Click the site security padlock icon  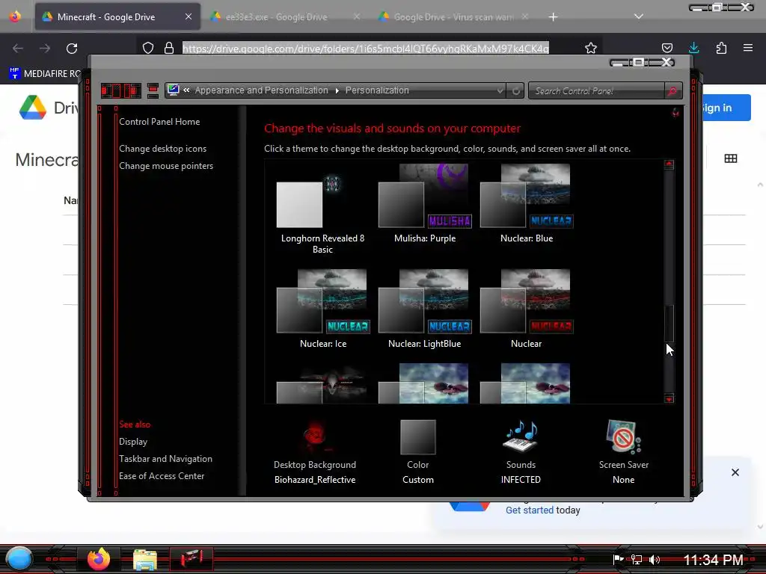[169, 48]
